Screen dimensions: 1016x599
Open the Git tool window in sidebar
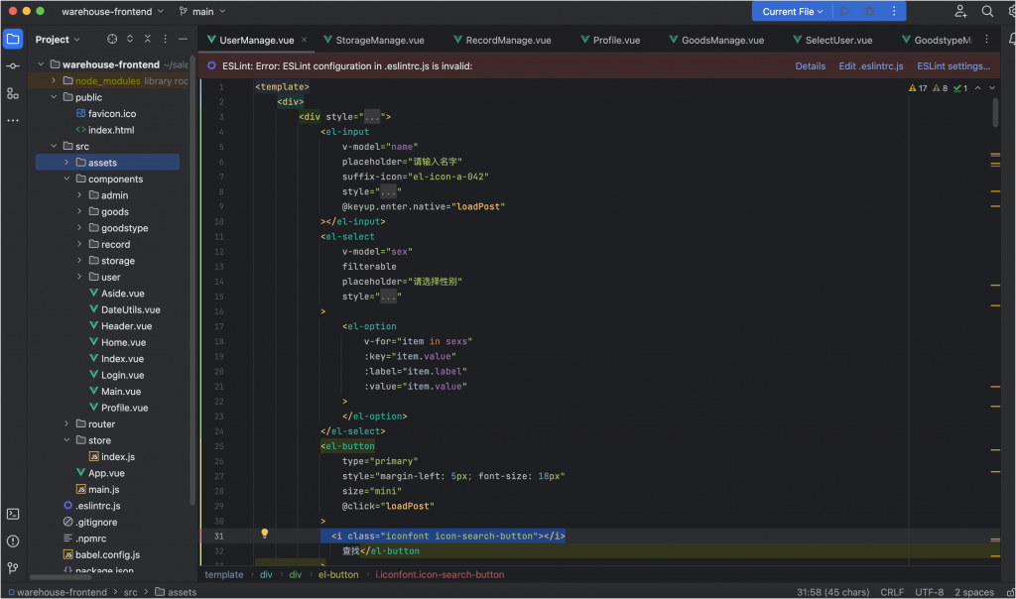[13, 568]
